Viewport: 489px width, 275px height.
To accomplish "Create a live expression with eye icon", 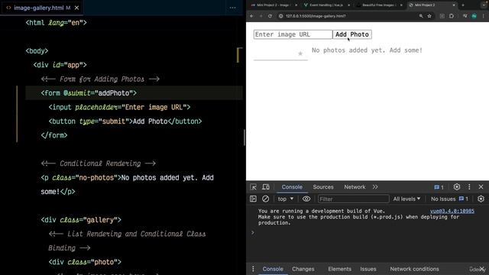I will (x=306, y=199).
